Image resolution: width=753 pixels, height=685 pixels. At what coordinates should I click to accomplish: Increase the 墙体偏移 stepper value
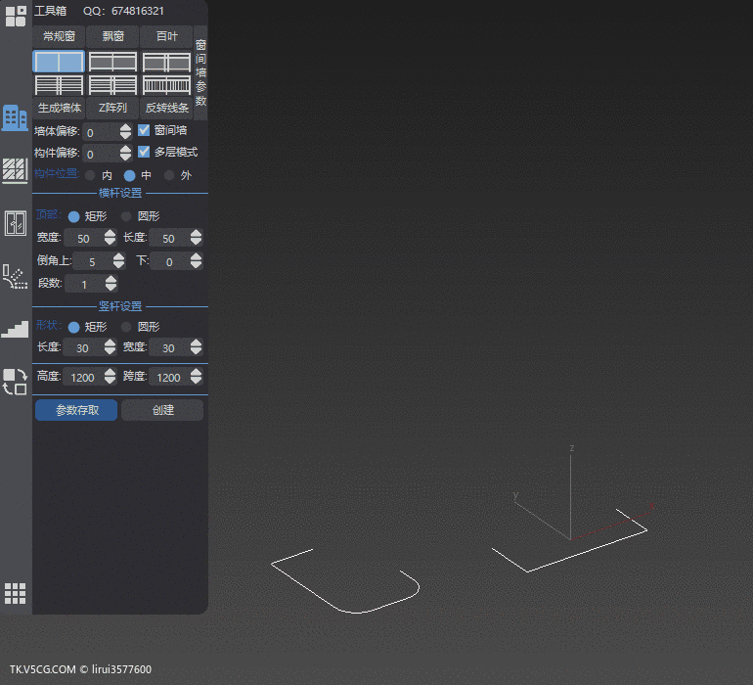click(x=125, y=126)
